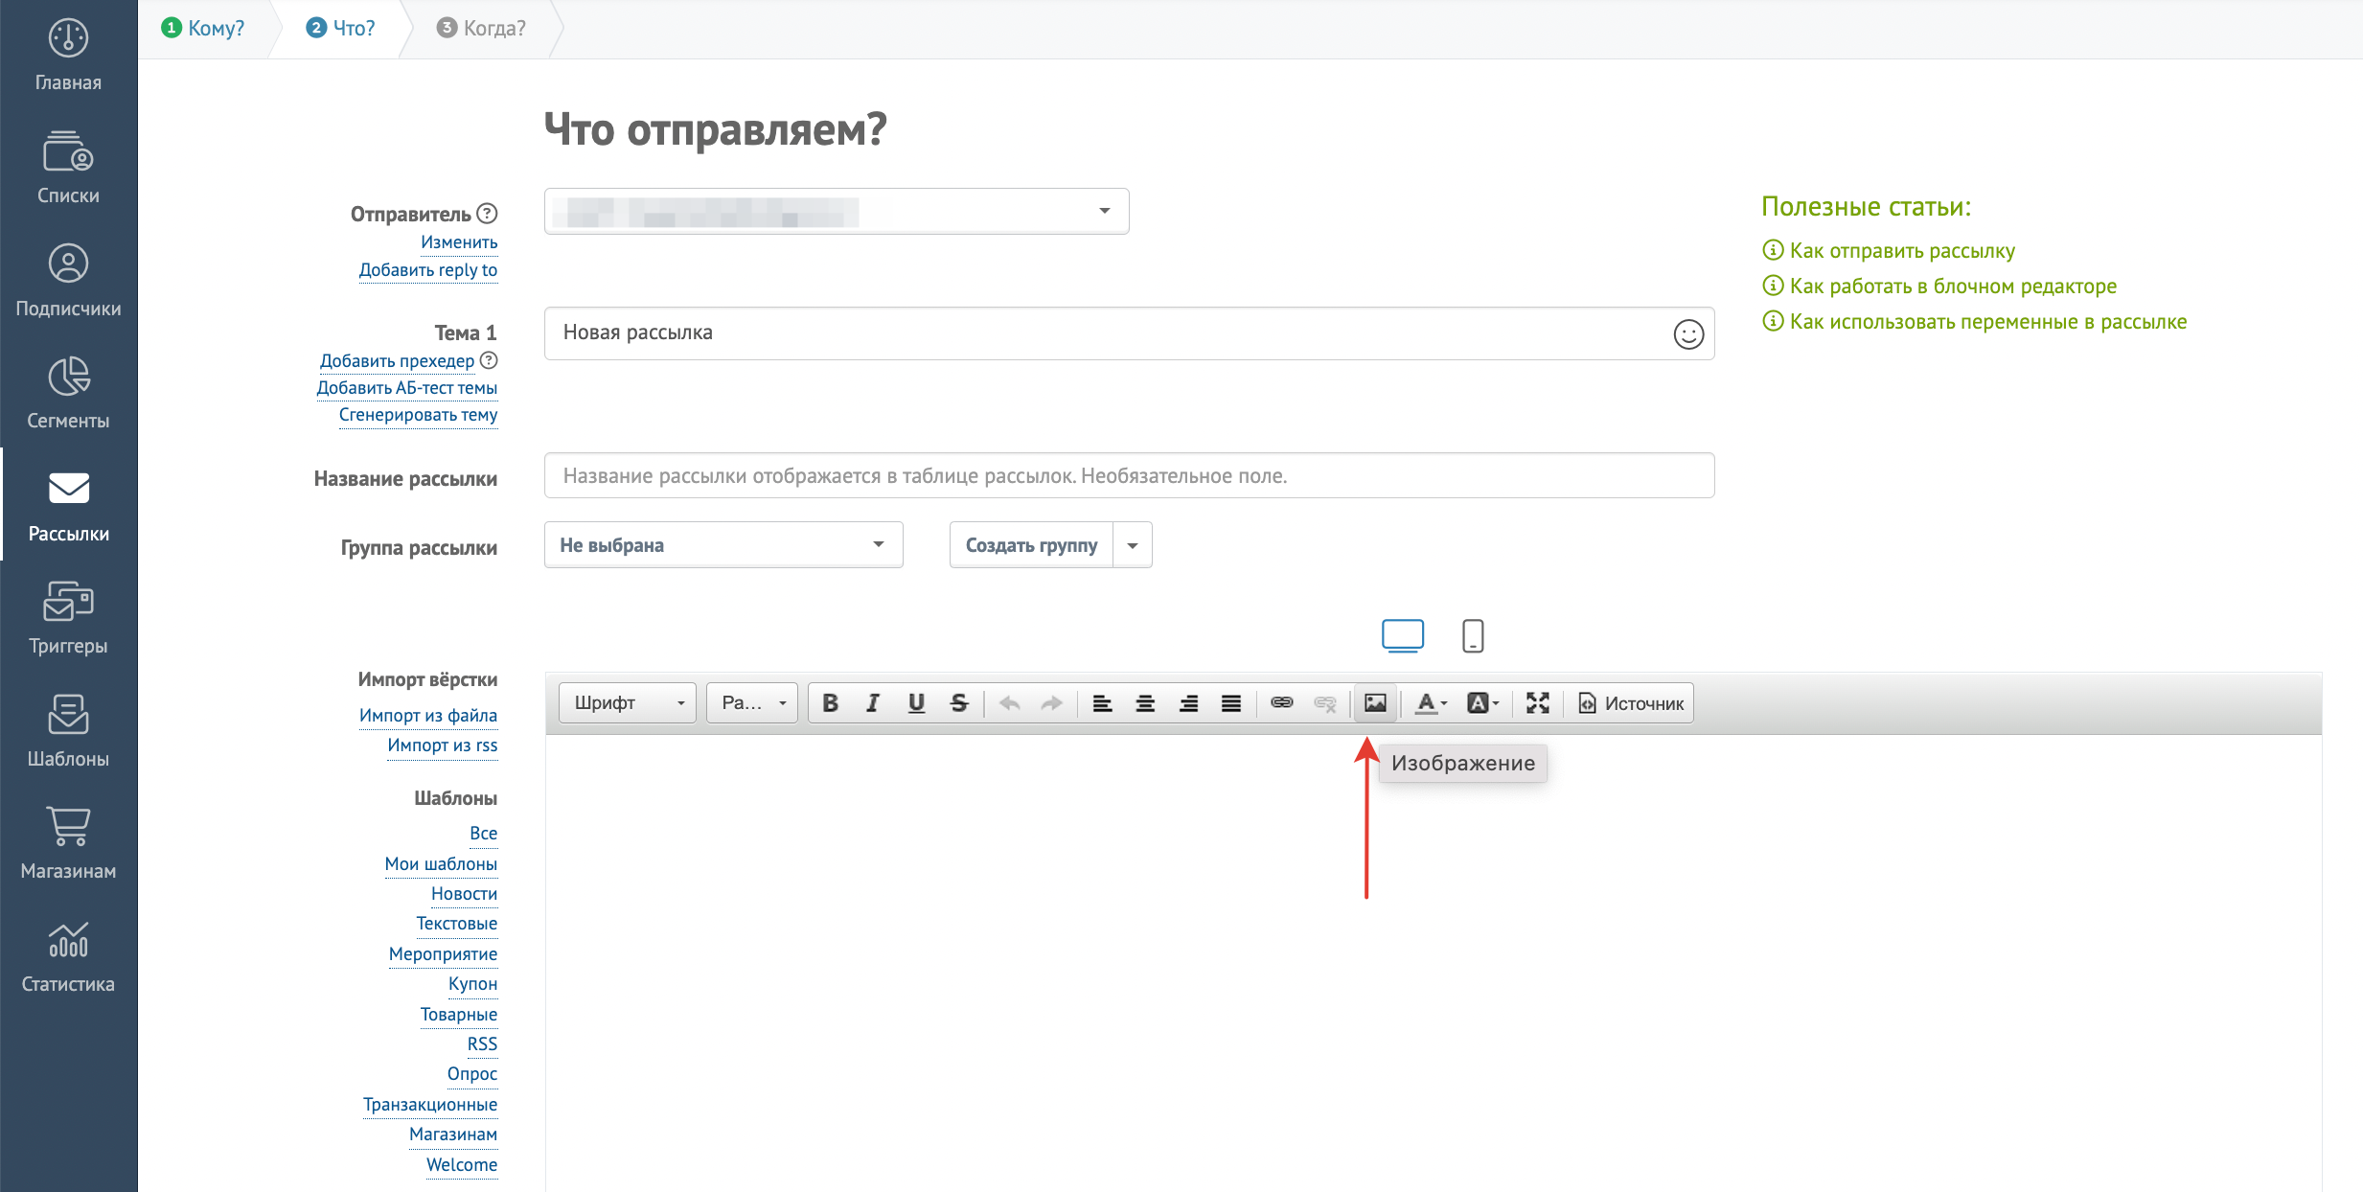Click the Тема 1 subject input field
The width and height of the screenshot is (2363, 1192).
click(1129, 333)
